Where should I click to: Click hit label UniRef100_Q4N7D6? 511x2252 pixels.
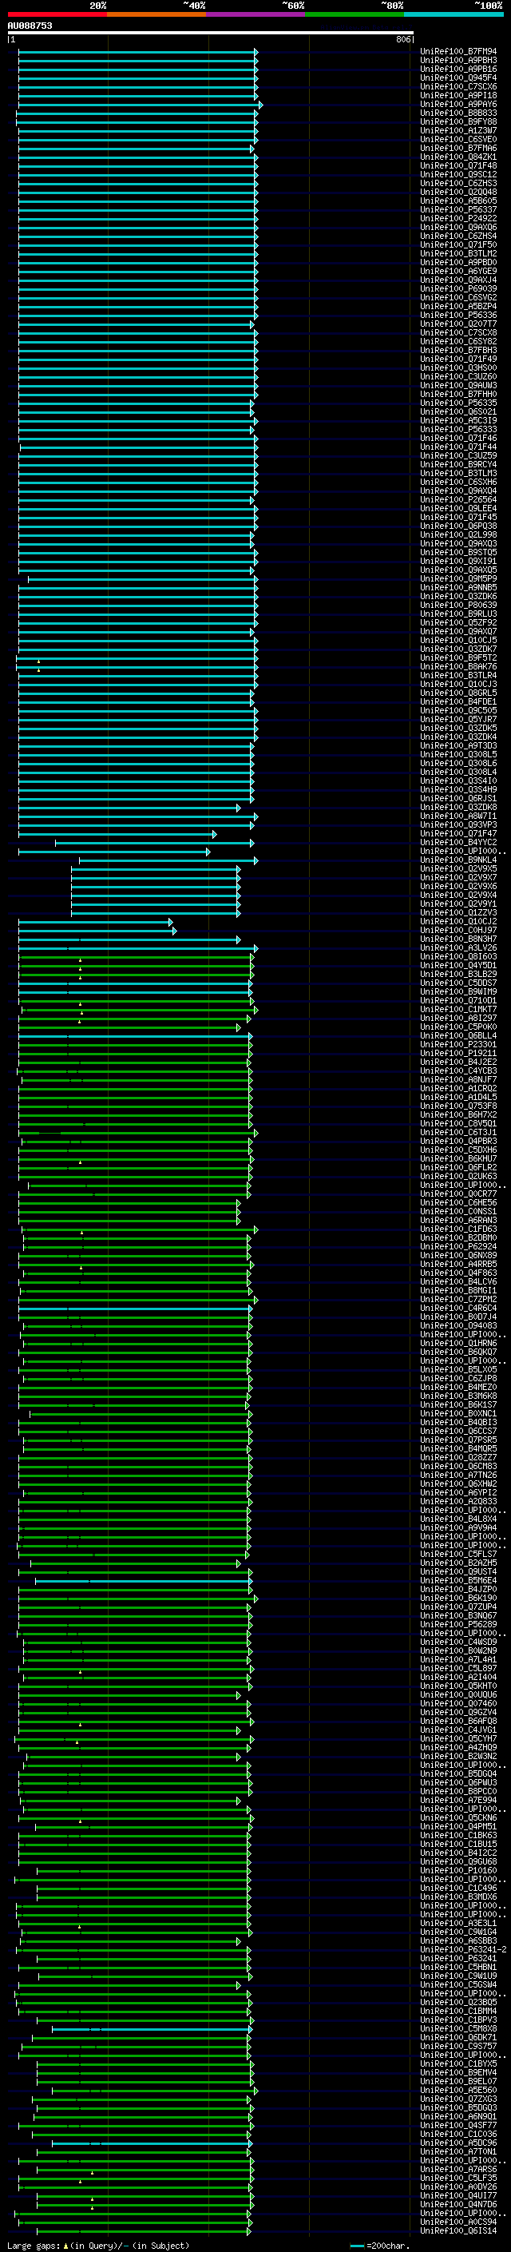click(x=458, y=2204)
